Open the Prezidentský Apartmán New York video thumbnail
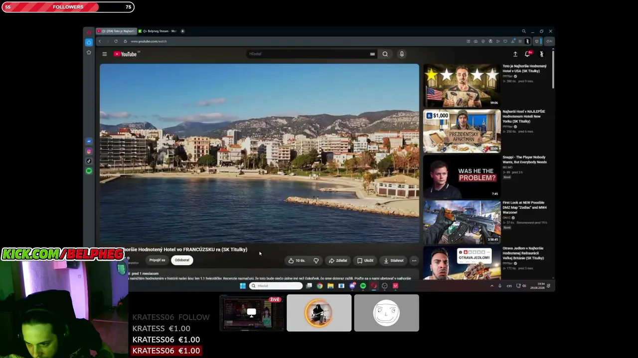Image resolution: width=638 pixels, height=358 pixels. [x=462, y=131]
